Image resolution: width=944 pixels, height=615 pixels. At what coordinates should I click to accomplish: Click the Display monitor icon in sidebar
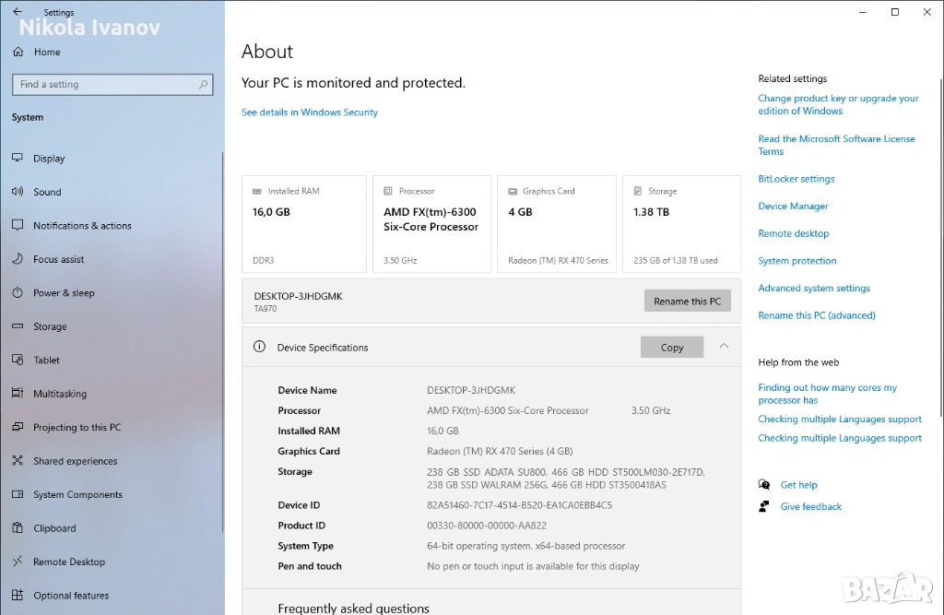pos(18,158)
